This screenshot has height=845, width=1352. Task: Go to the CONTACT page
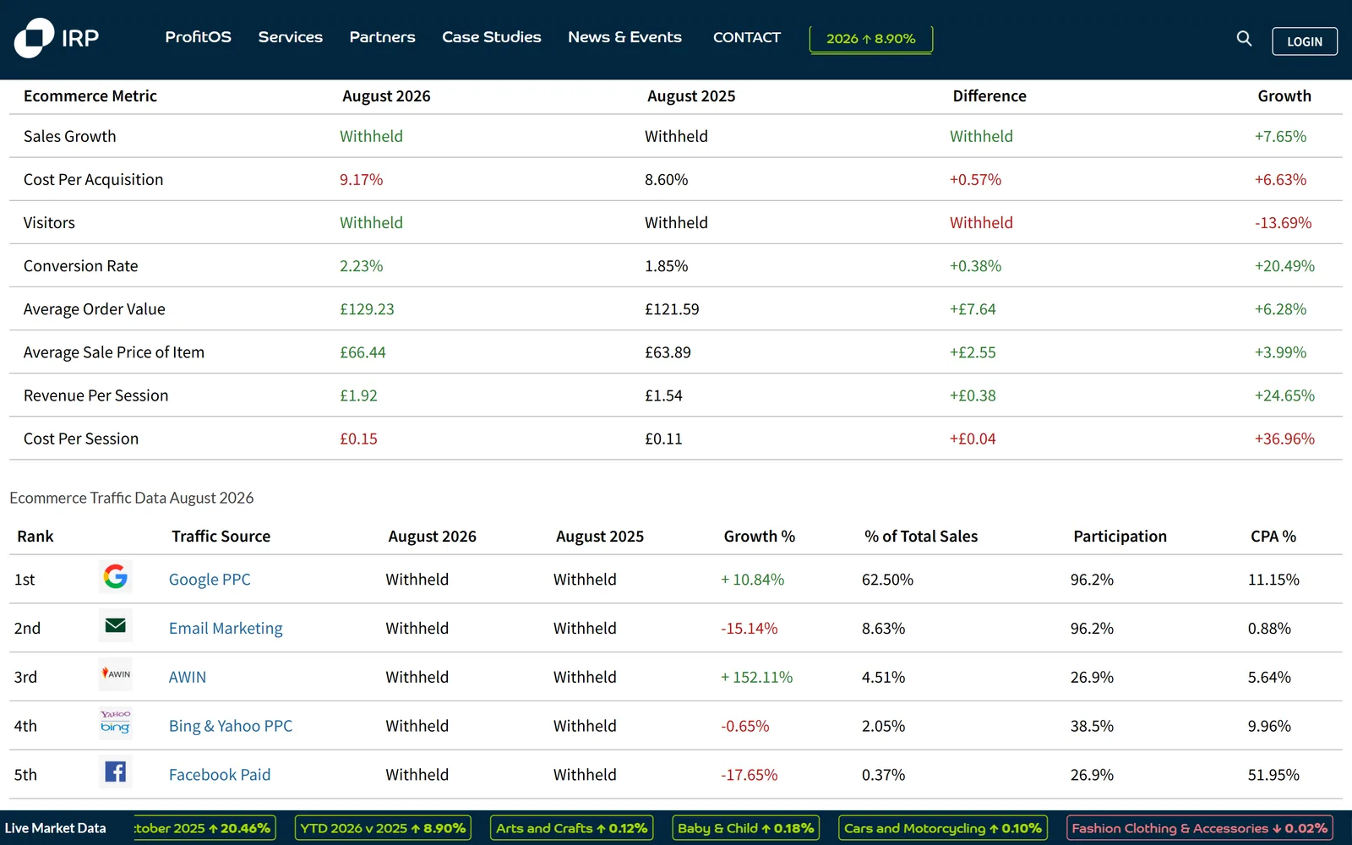coord(747,37)
